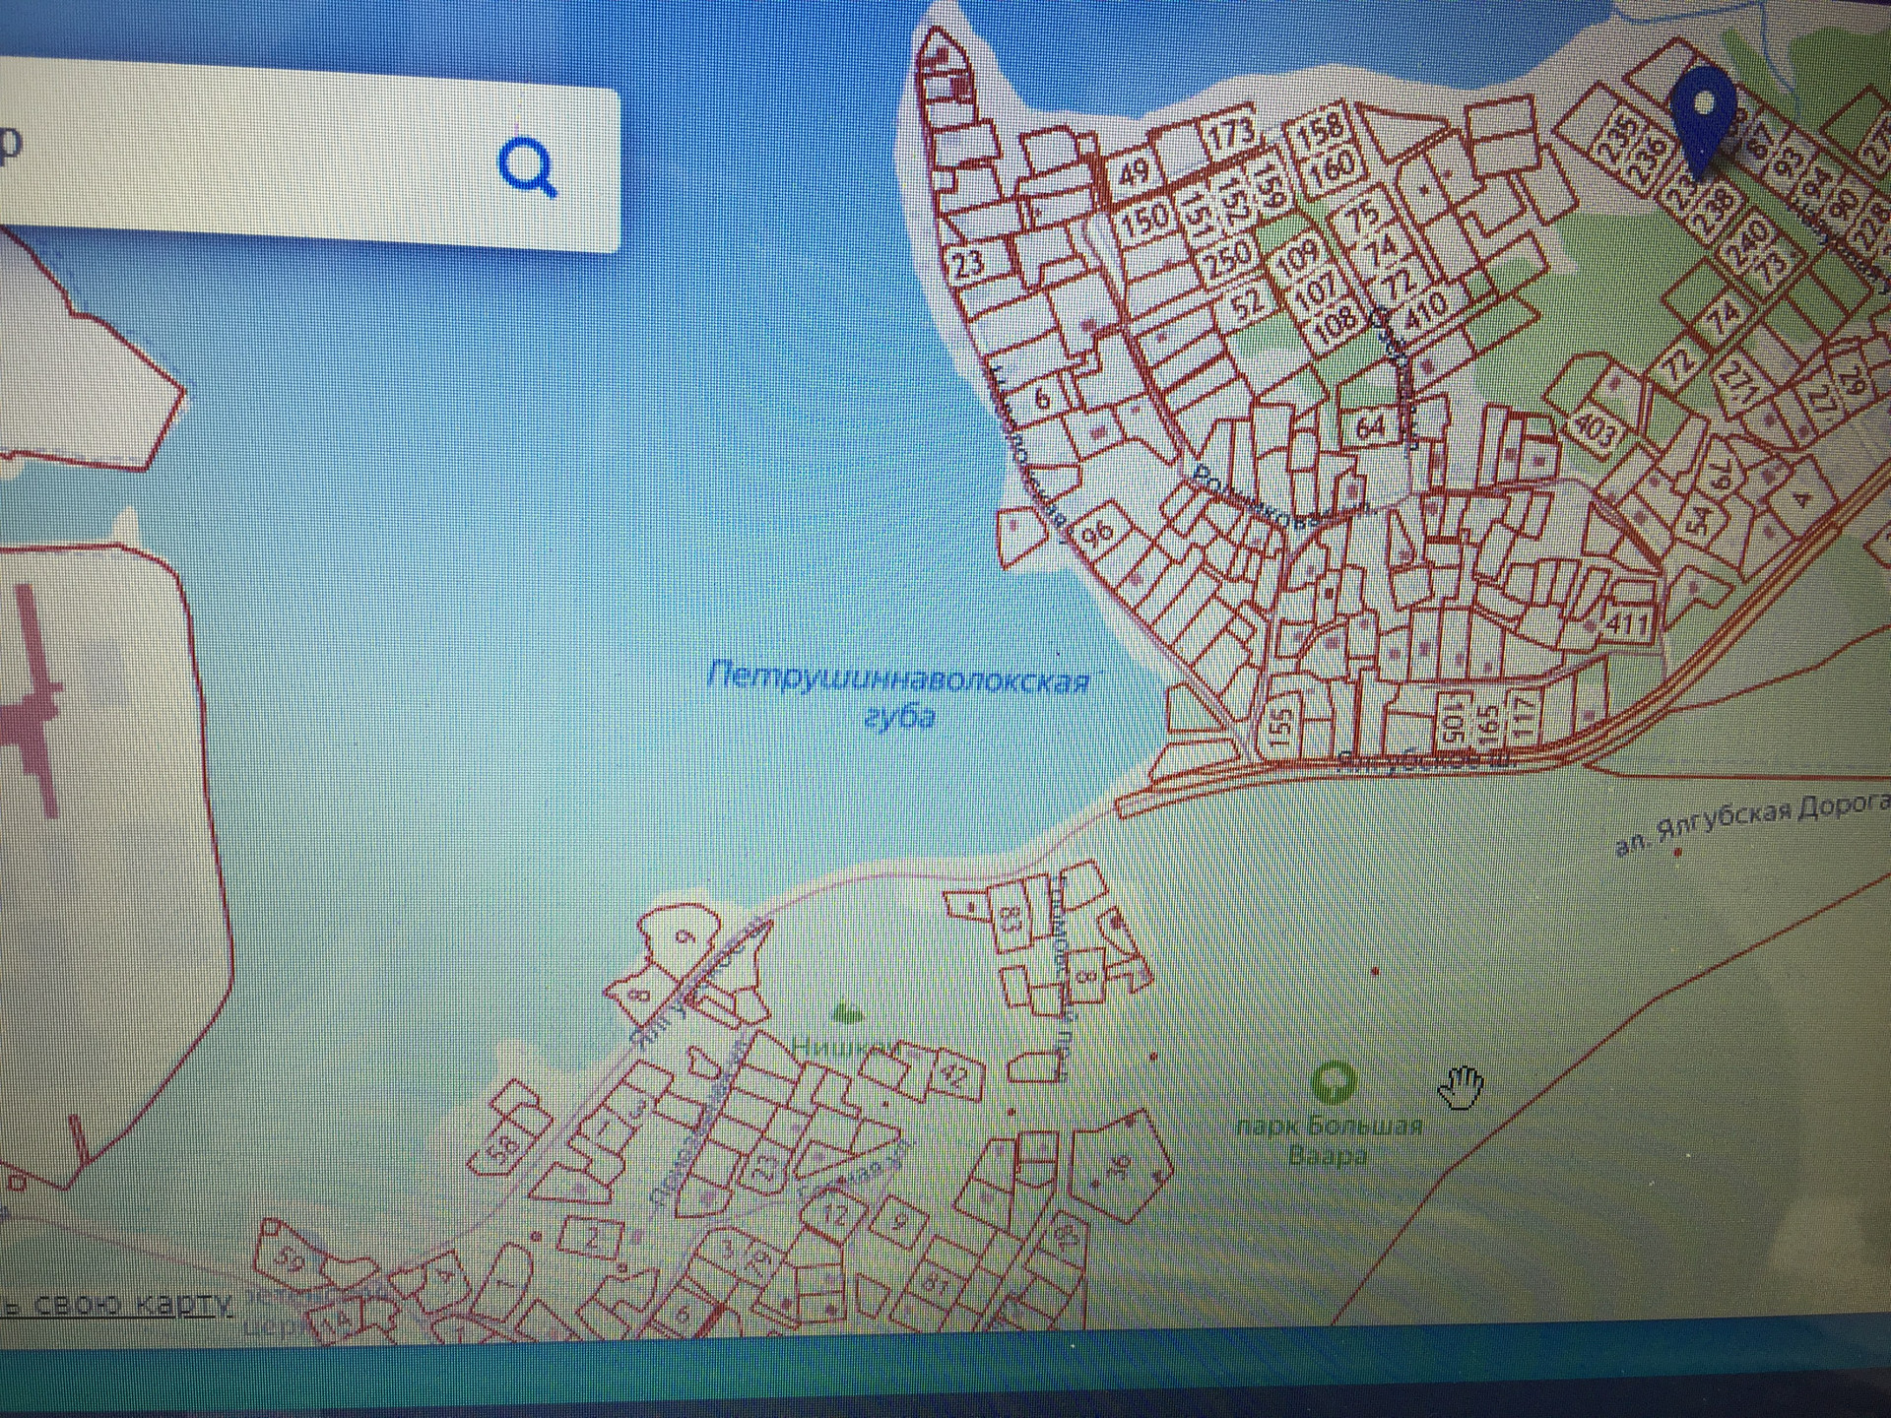Click the small green Нишкин hill icon

(846, 1012)
